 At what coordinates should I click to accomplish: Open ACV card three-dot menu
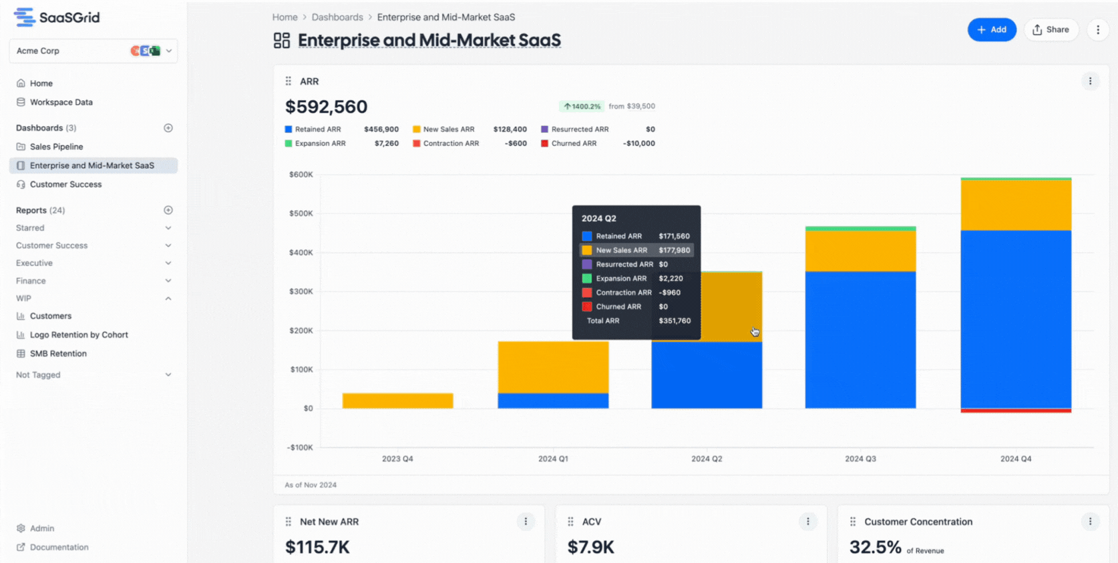[x=807, y=522]
